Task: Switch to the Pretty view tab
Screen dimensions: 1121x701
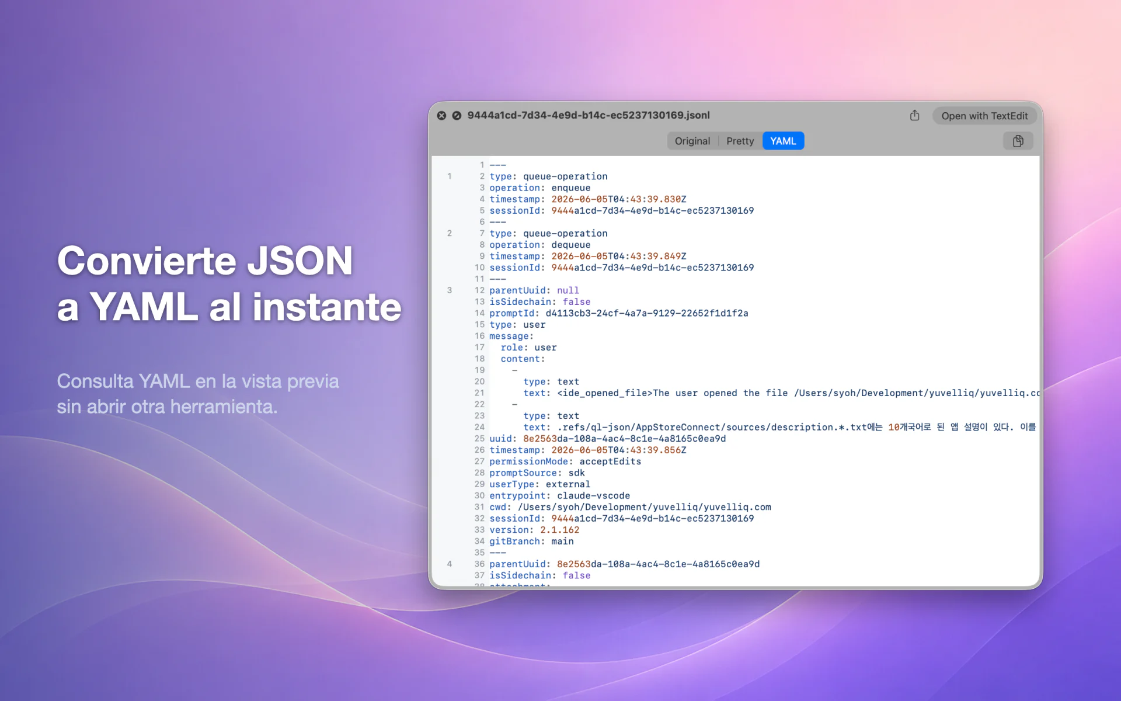Action: (x=740, y=141)
